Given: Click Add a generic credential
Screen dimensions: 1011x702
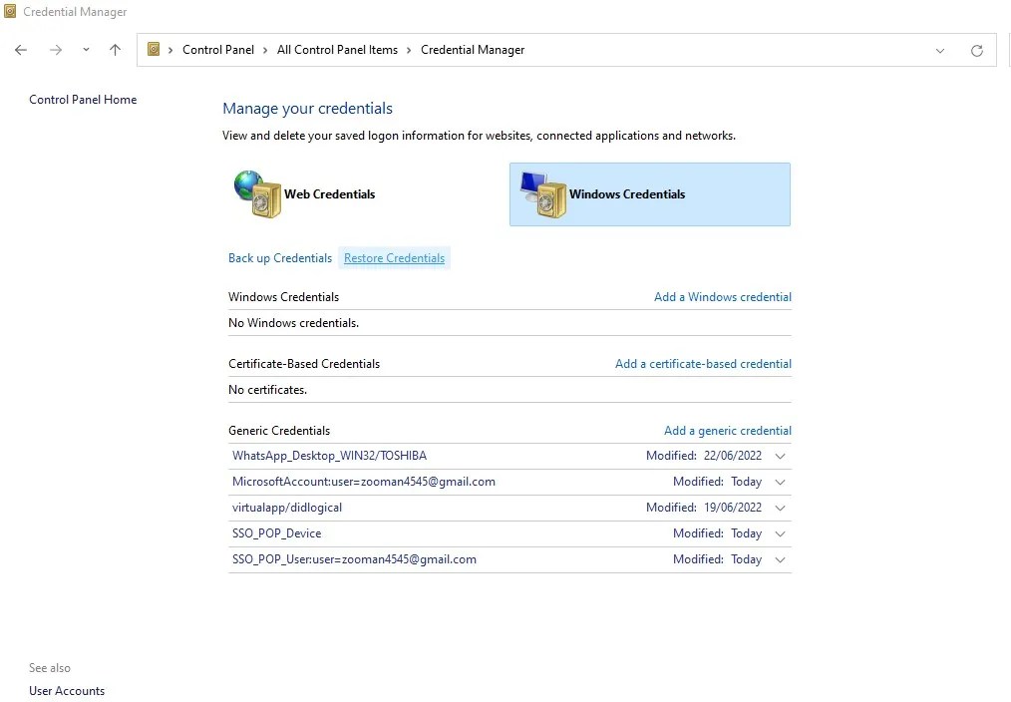Looking at the screenshot, I should 727,430.
